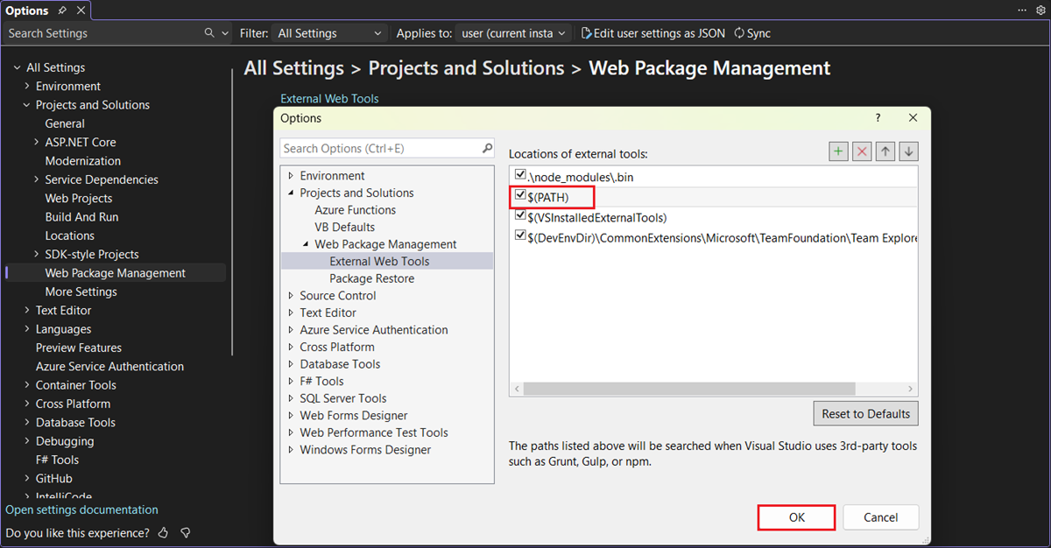Uncheck the $(PATH) entry
The width and height of the screenshot is (1051, 548).
(520, 196)
